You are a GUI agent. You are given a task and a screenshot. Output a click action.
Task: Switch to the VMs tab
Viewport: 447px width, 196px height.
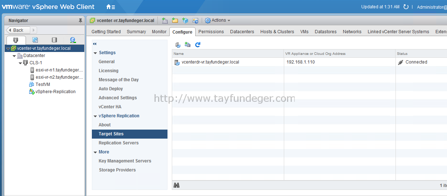tap(304, 32)
